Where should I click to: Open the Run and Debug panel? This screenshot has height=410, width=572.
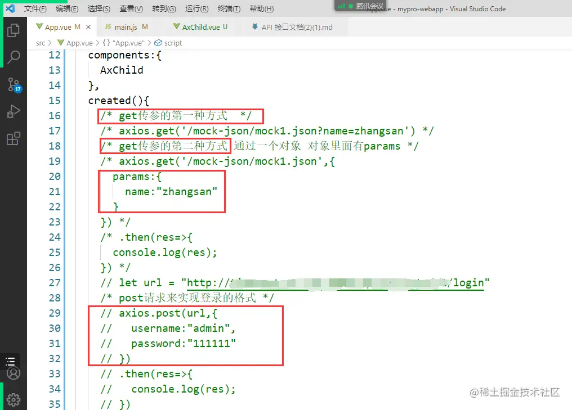(14, 111)
